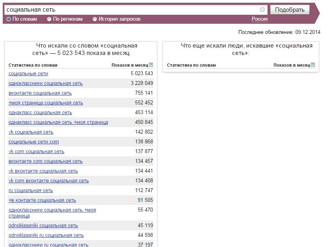Click the 450 845 impressions value

click(144, 122)
